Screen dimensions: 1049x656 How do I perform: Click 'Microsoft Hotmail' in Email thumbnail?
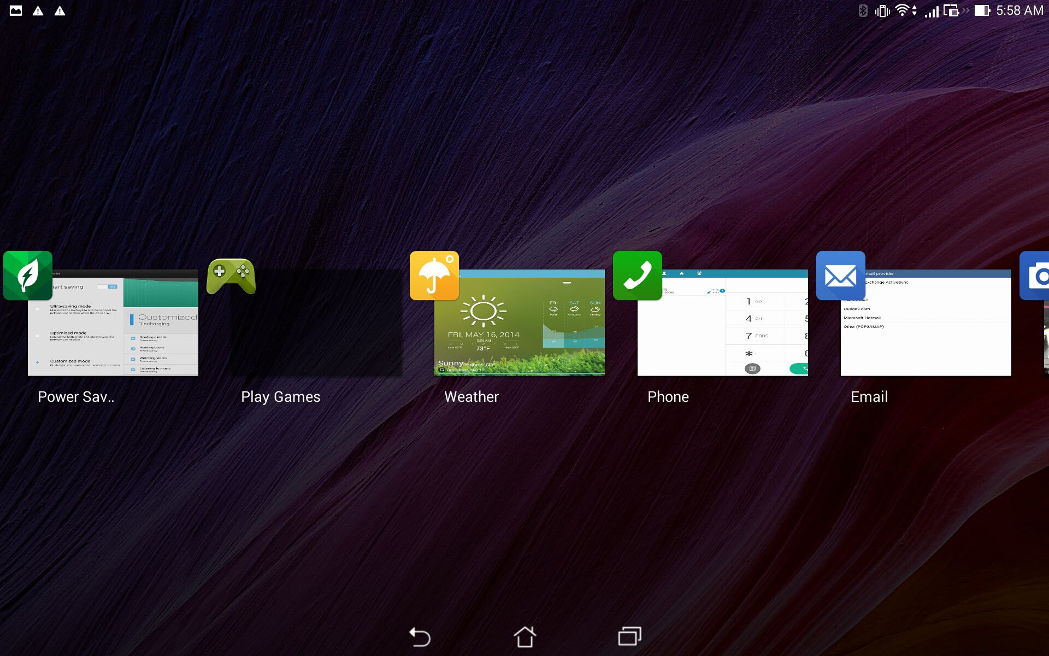862,318
